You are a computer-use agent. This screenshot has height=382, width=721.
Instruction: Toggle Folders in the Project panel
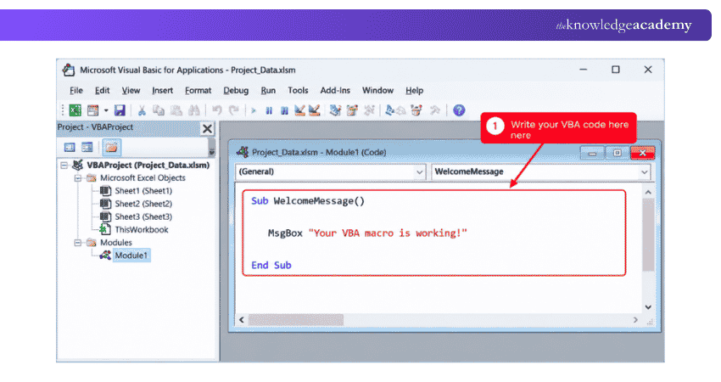[x=111, y=147]
